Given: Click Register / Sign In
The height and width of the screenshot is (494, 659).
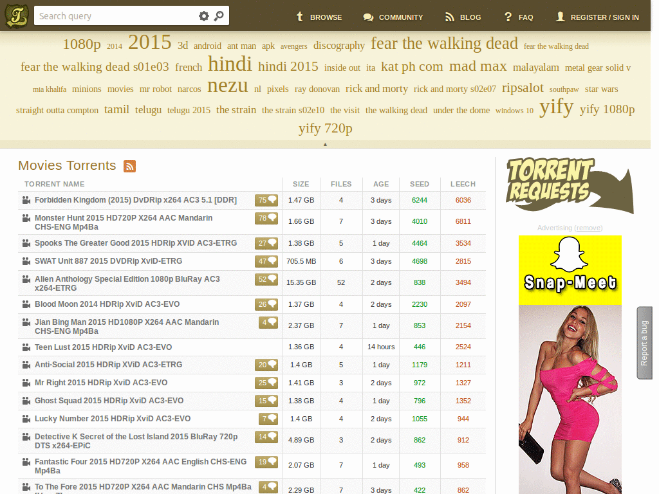Looking at the screenshot, I should tap(597, 17).
